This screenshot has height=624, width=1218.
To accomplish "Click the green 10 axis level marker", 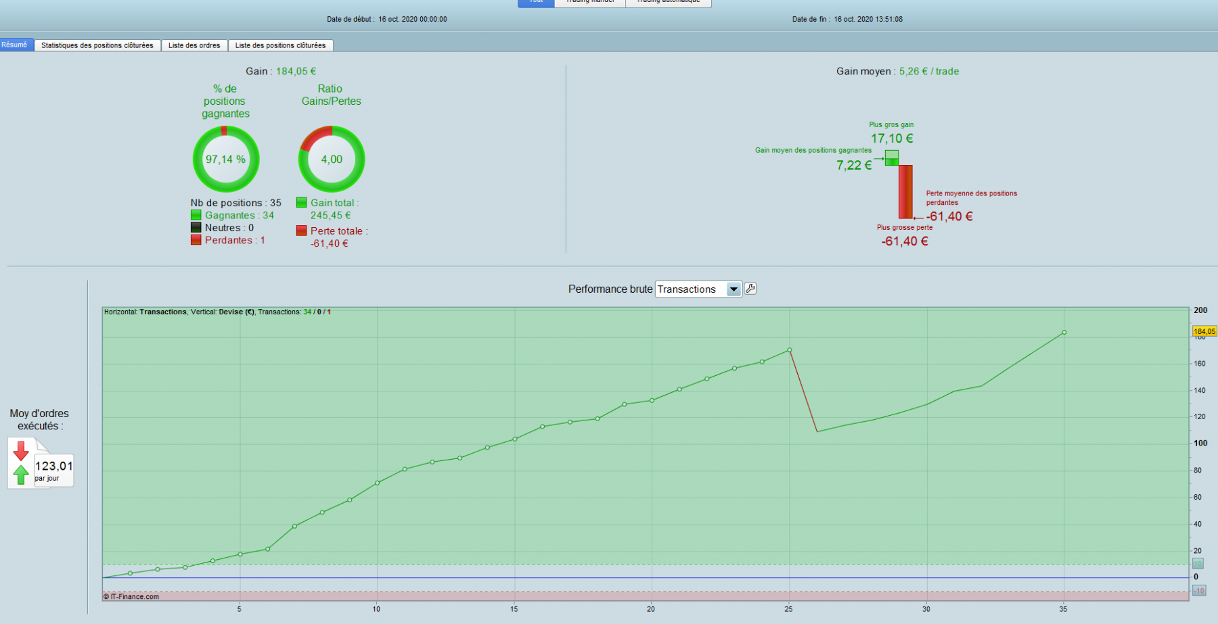I will pyautogui.click(x=1198, y=564).
